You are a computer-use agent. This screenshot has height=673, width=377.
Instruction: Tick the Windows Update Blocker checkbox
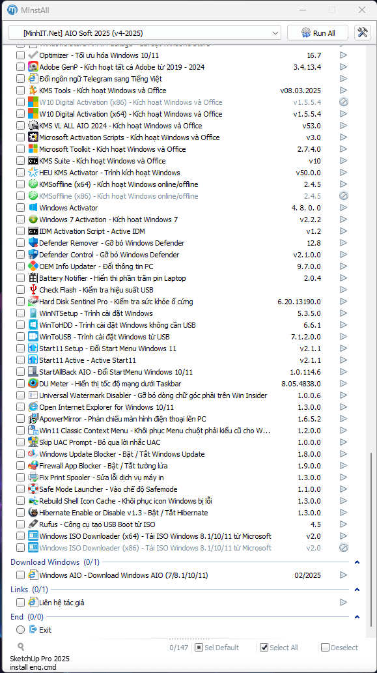click(20, 454)
